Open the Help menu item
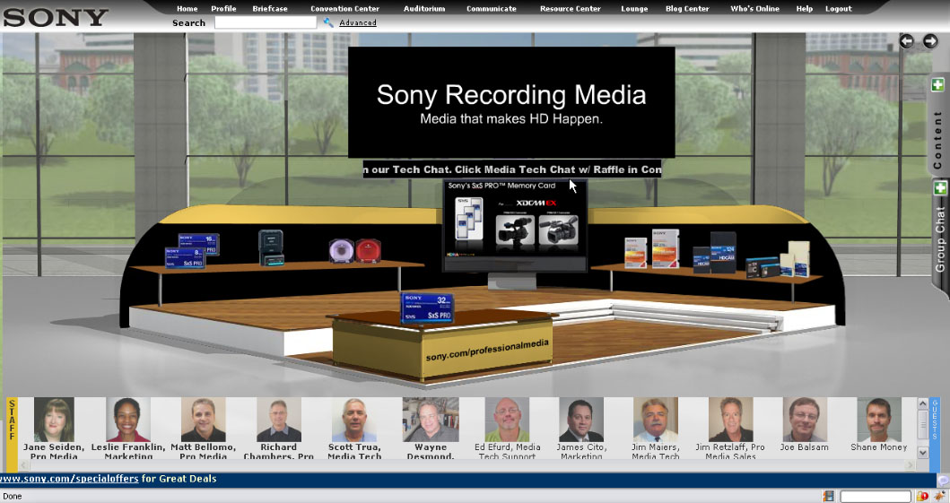 tap(804, 8)
